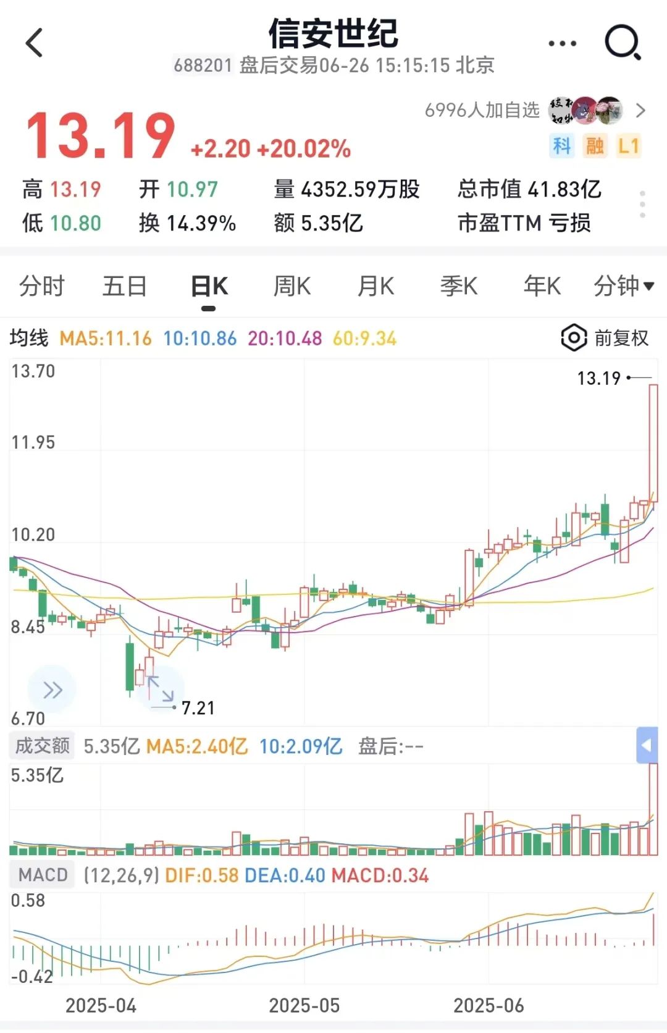Tap the 6996人加自选 text

tap(482, 110)
